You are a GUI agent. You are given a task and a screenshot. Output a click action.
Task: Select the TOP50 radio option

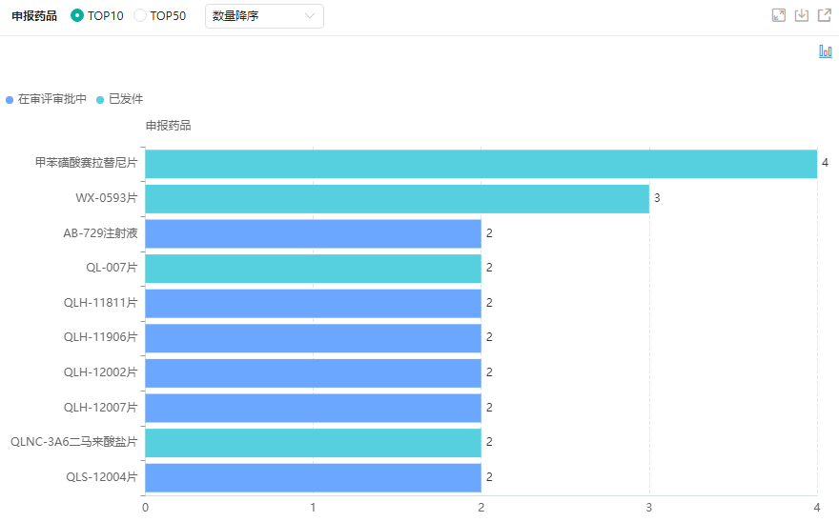click(x=140, y=16)
